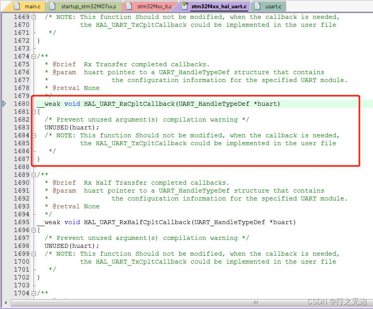The height and width of the screenshot is (309, 373).
Task: Click 'Rx Transfer completed callbacks.' comment
Action: coord(147,64)
